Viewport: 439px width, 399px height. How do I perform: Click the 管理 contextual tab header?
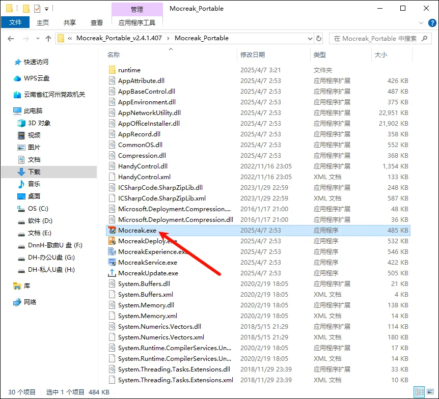(137, 9)
